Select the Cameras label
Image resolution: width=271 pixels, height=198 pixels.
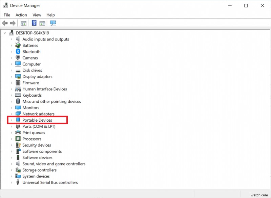[x=30, y=58]
